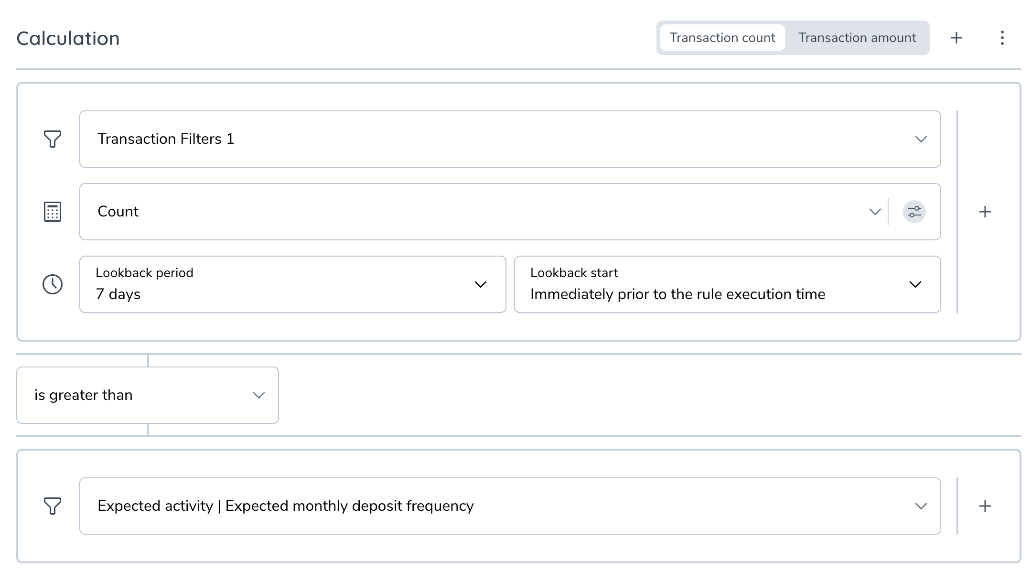Expand the Expected monthly deposit frequency dropdown
1031x582 pixels.
509,506
